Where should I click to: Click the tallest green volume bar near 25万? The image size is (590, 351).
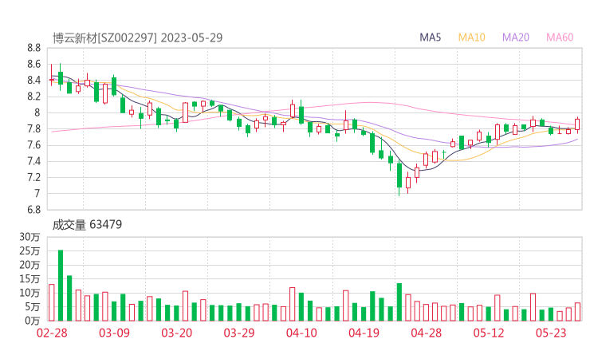[x=61, y=286]
